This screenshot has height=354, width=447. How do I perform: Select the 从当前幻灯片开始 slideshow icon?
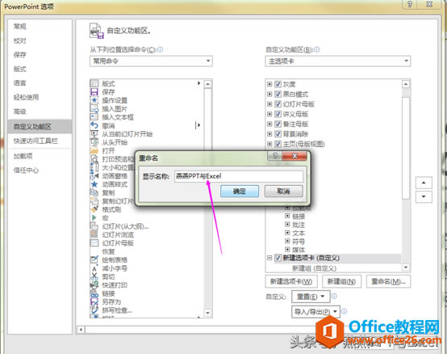point(94,133)
